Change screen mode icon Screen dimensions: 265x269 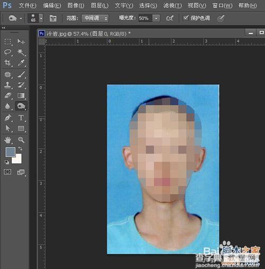21,172
